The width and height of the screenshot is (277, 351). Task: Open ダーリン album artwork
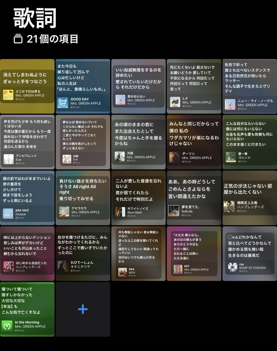point(174,157)
